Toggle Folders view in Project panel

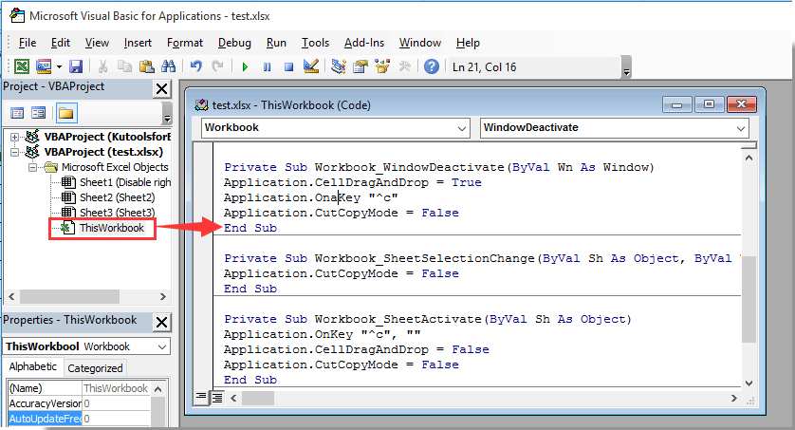tap(65, 113)
